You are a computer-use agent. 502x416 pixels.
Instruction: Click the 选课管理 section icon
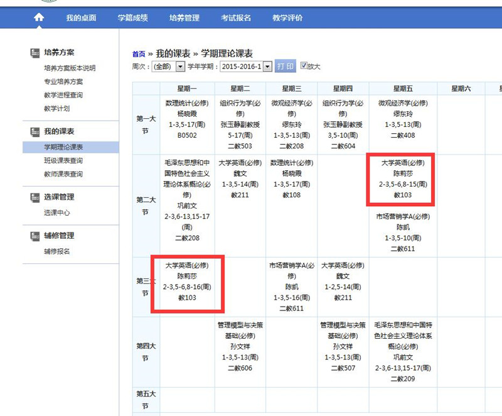(x=35, y=197)
